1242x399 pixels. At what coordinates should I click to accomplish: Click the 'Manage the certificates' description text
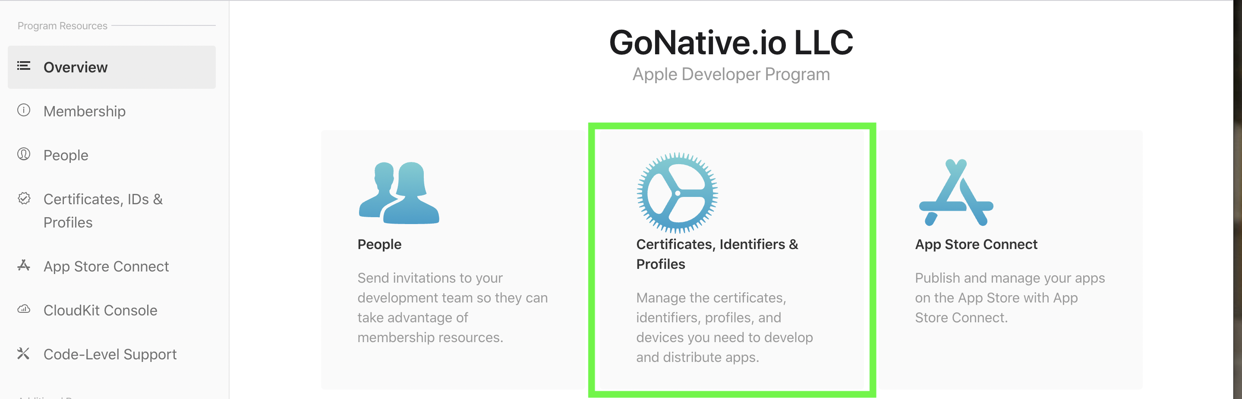pos(724,327)
